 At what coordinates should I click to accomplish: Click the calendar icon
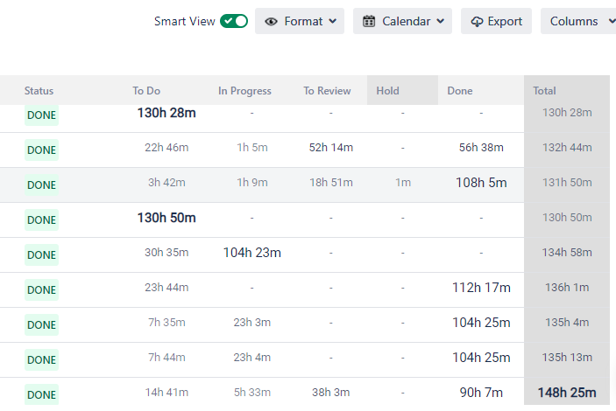(x=369, y=21)
